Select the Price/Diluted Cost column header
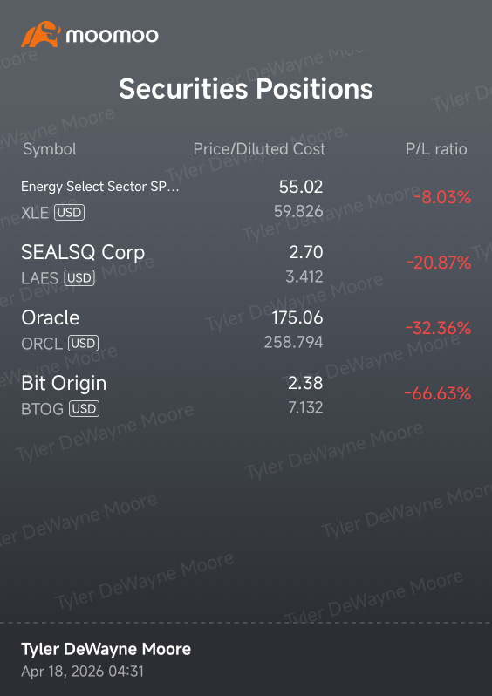 [x=259, y=149]
